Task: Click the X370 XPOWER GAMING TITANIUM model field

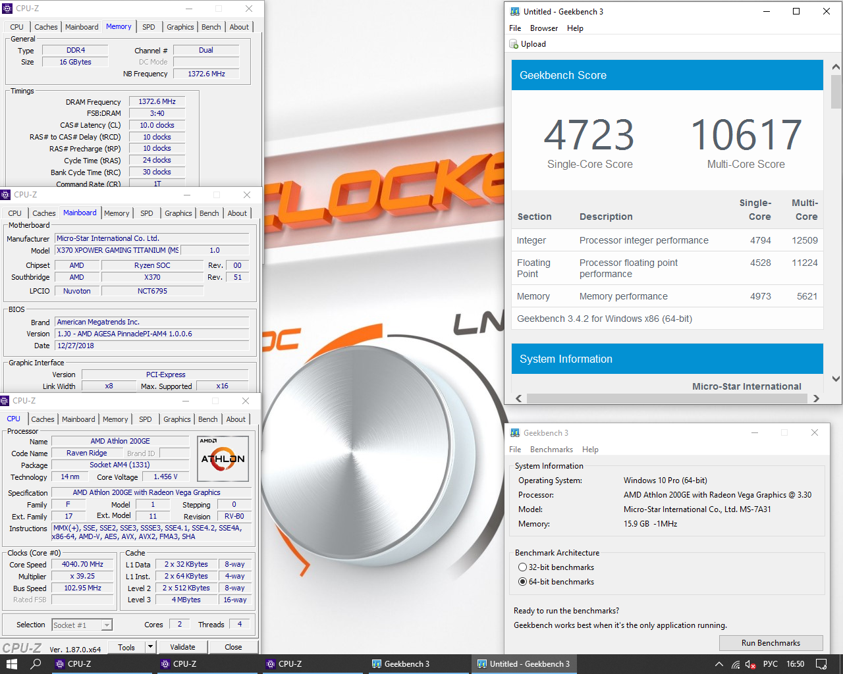Action: tap(117, 250)
